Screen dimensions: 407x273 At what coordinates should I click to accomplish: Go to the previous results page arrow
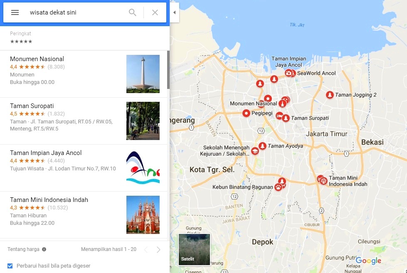[146, 250]
